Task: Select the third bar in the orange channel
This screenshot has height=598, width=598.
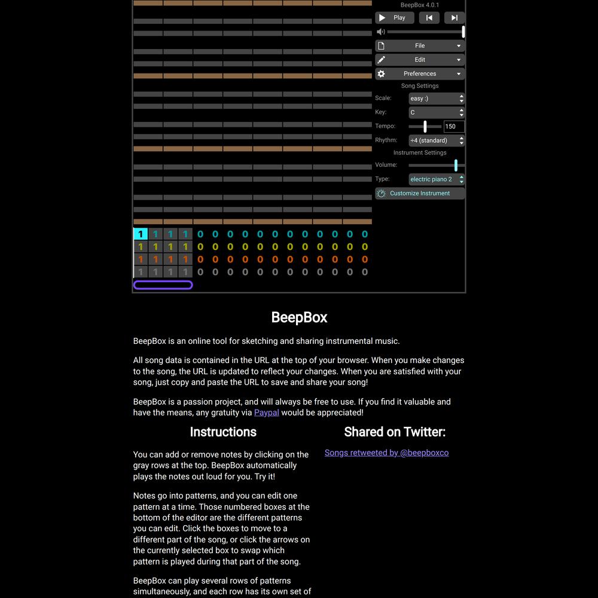Action: pyautogui.click(x=170, y=260)
